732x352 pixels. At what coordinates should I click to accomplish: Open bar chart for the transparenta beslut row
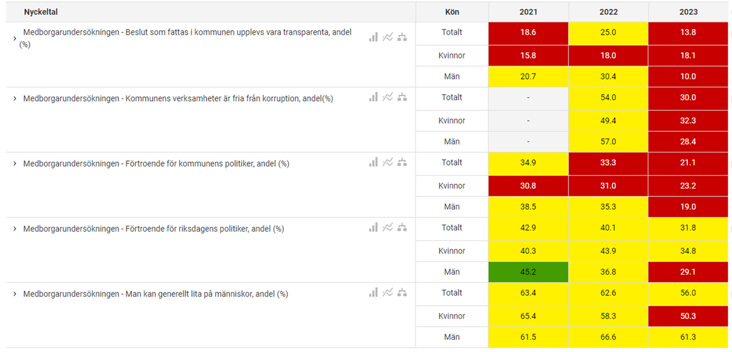[373, 36]
